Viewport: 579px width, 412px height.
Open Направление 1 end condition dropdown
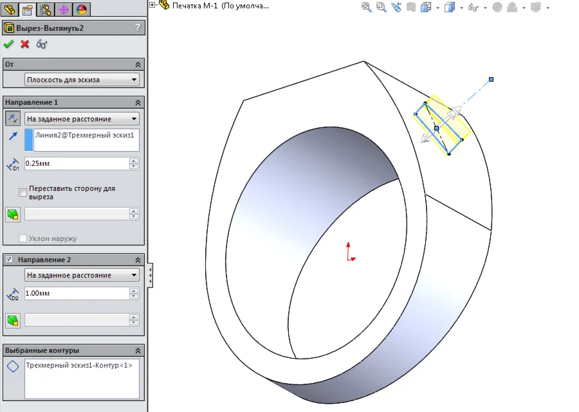click(x=82, y=119)
